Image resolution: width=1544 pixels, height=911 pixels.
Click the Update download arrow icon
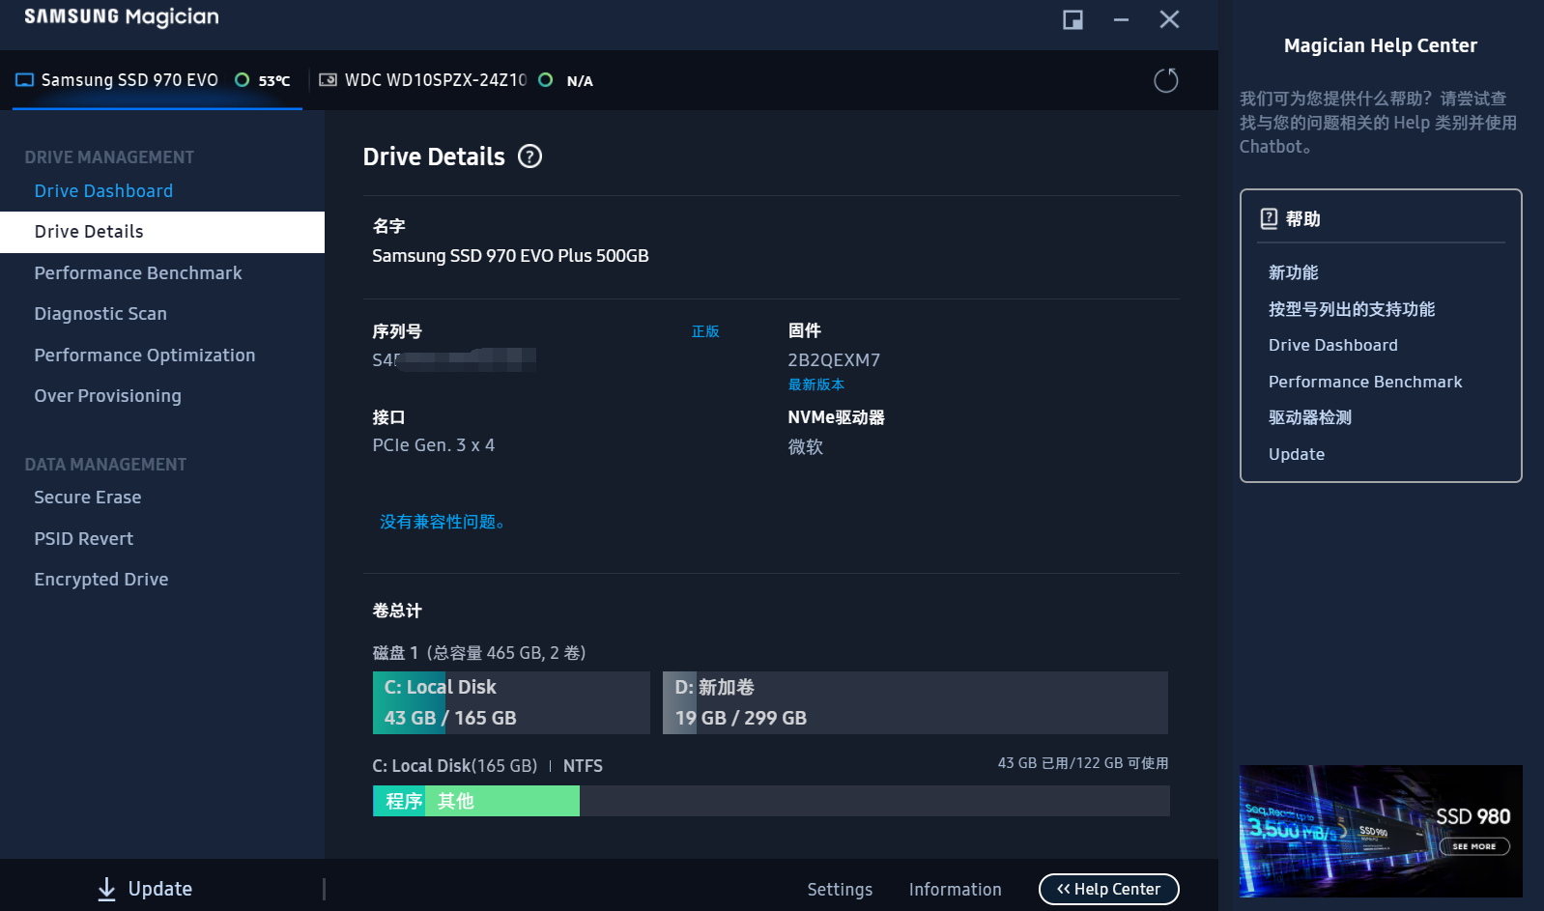[106, 889]
